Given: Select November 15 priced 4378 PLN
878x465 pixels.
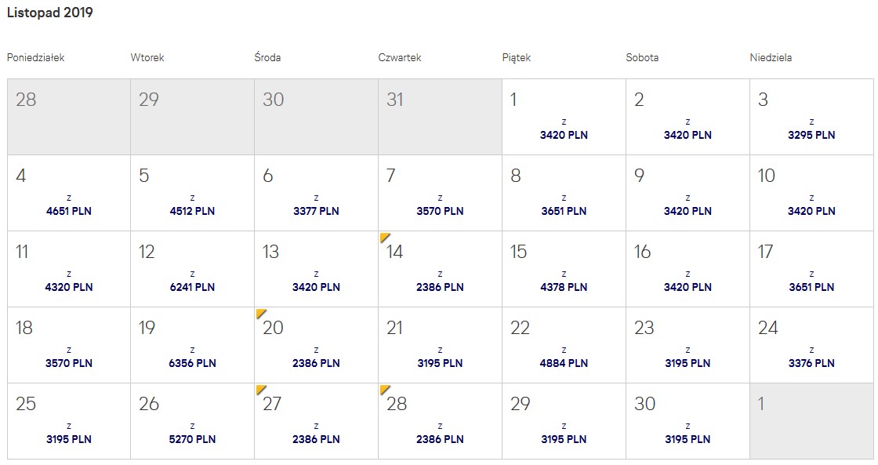Looking at the screenshot, I should (x=564, y=269).
